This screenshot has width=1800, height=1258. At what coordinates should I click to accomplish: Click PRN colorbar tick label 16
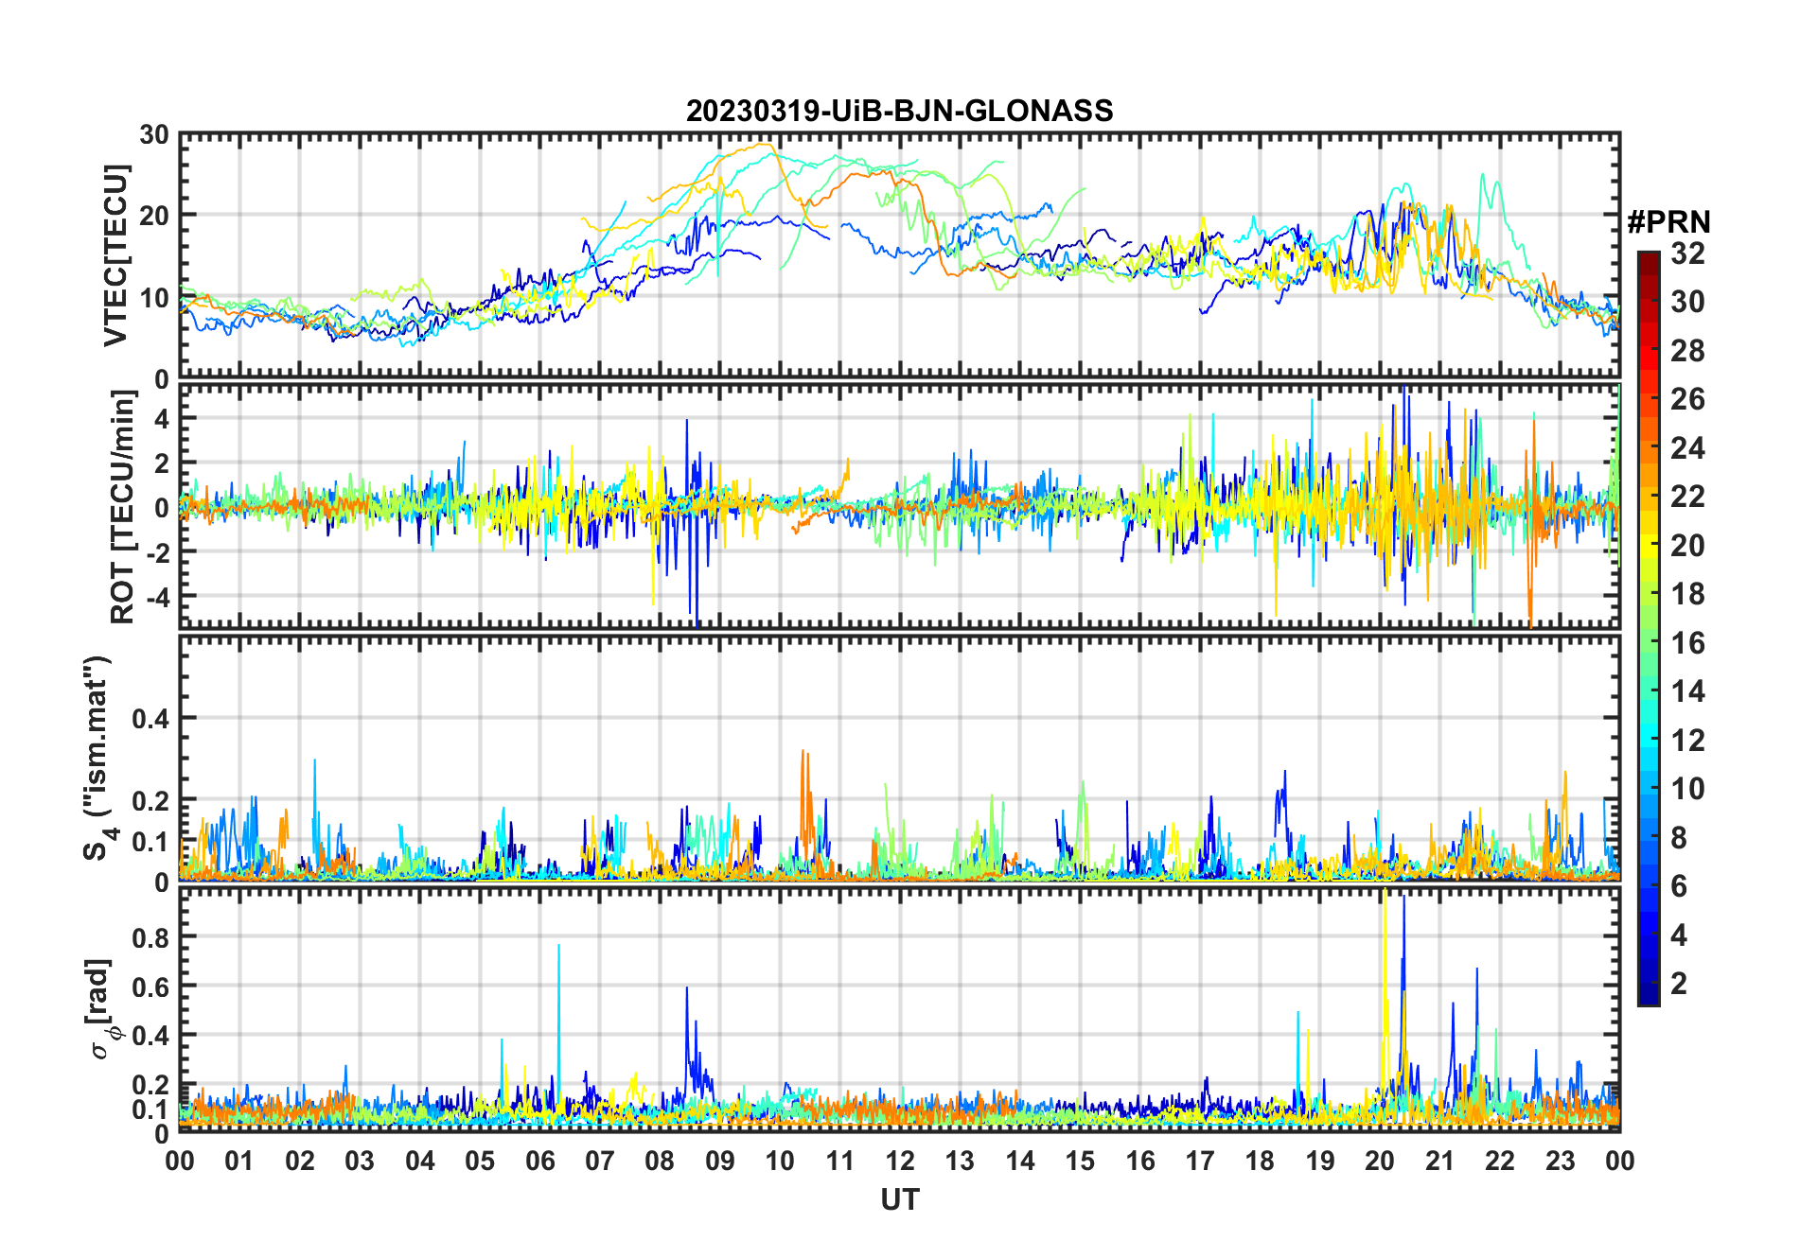coord(1687,643)
